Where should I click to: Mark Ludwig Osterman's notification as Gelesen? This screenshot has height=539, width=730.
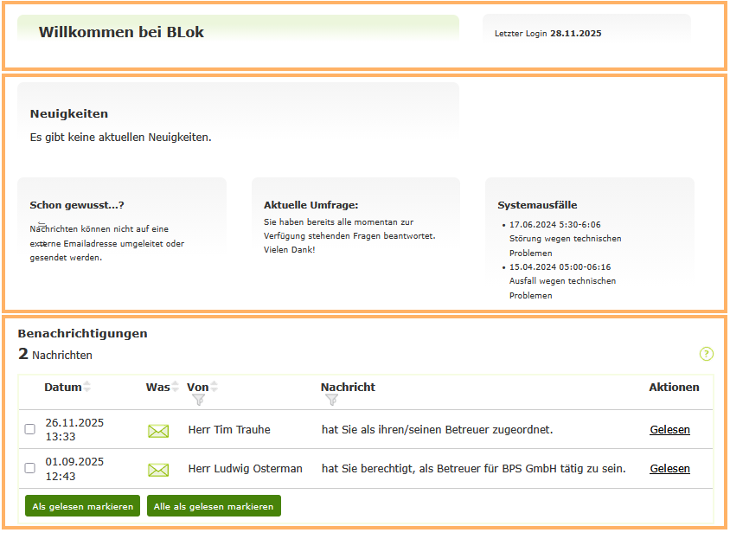tap(669, 468)
